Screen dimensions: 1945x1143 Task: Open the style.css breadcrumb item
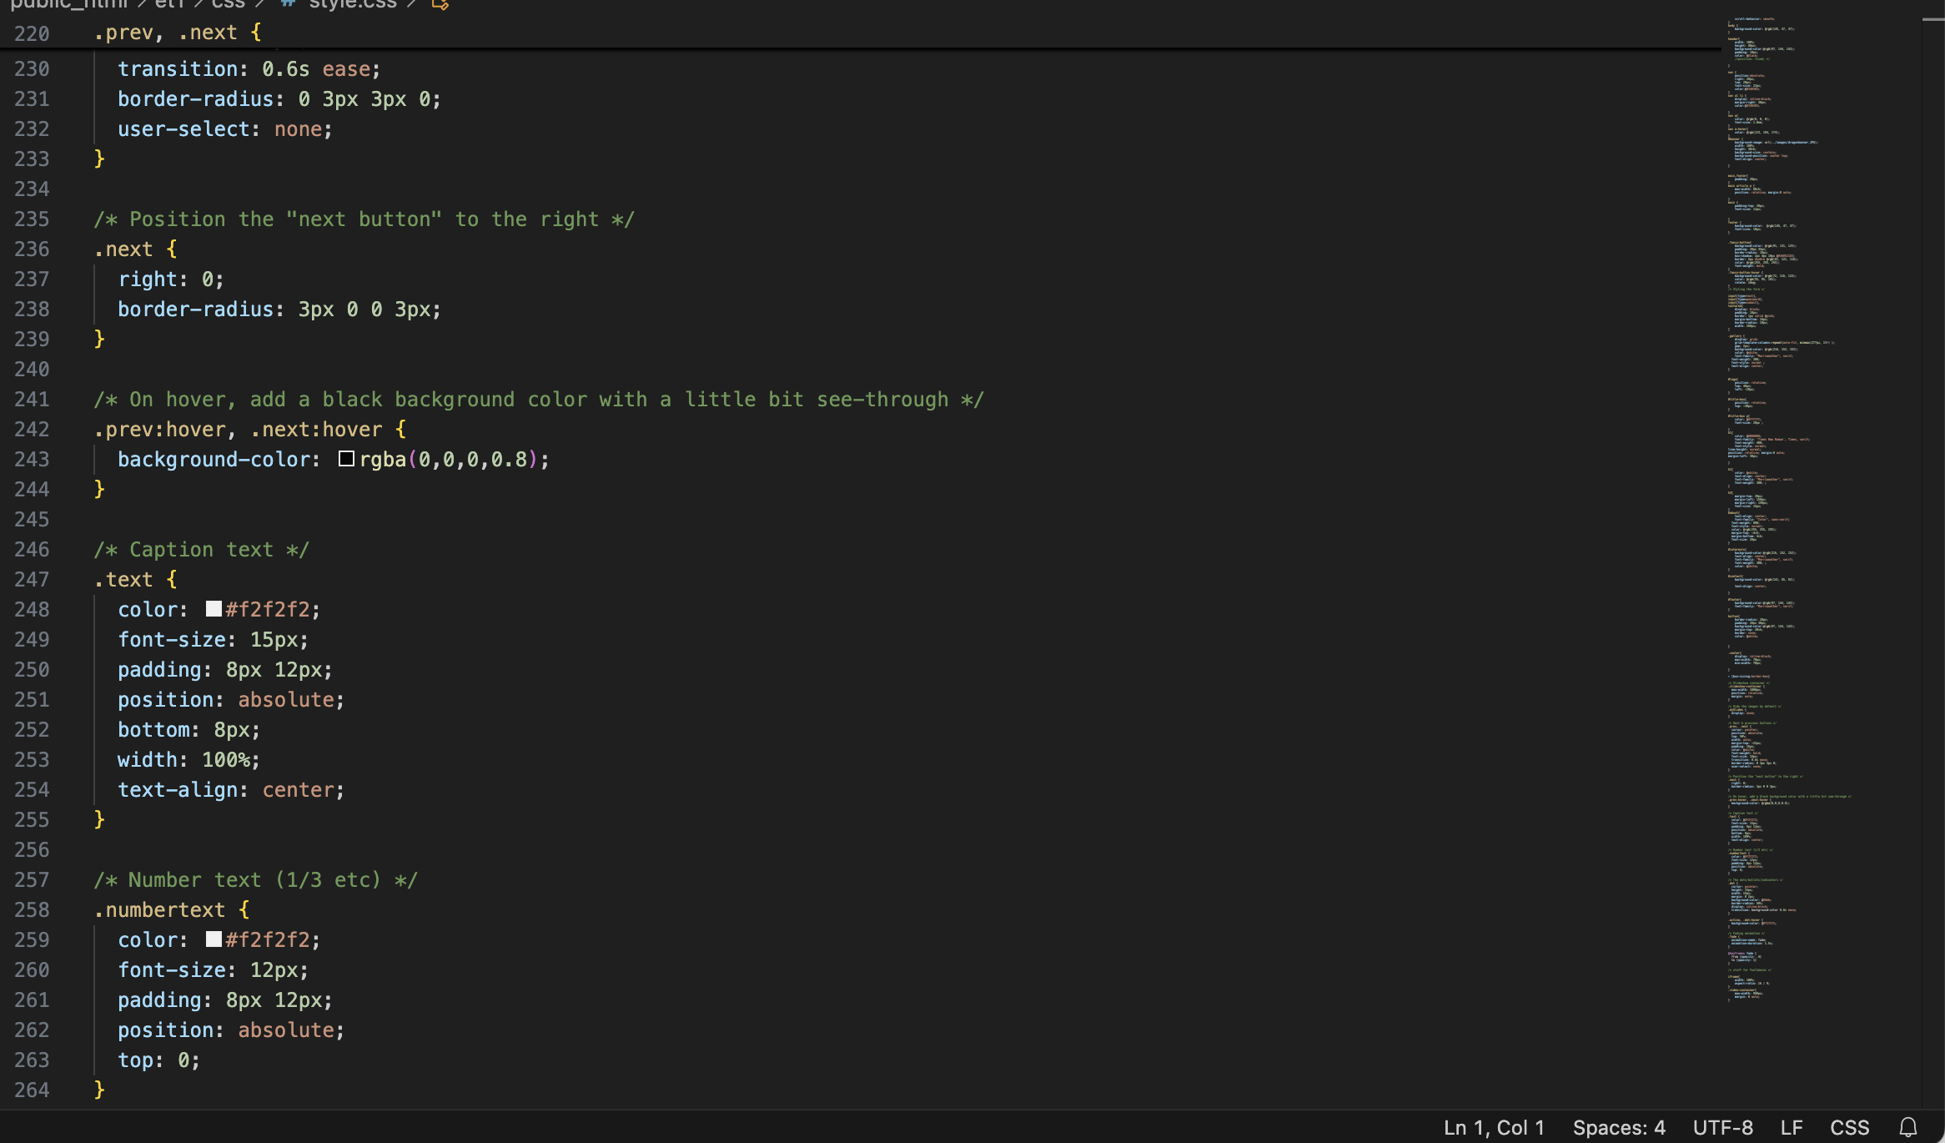[352, 4]
